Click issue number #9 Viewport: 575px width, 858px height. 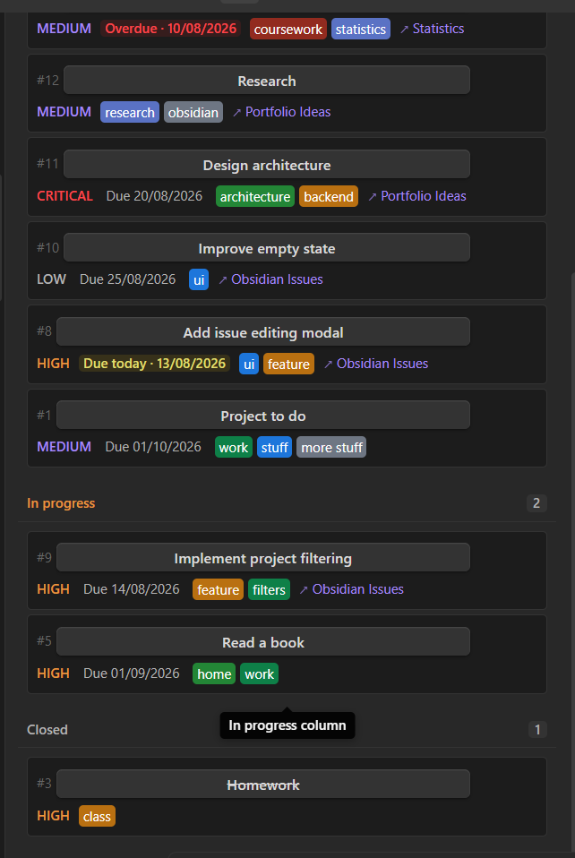44,558
